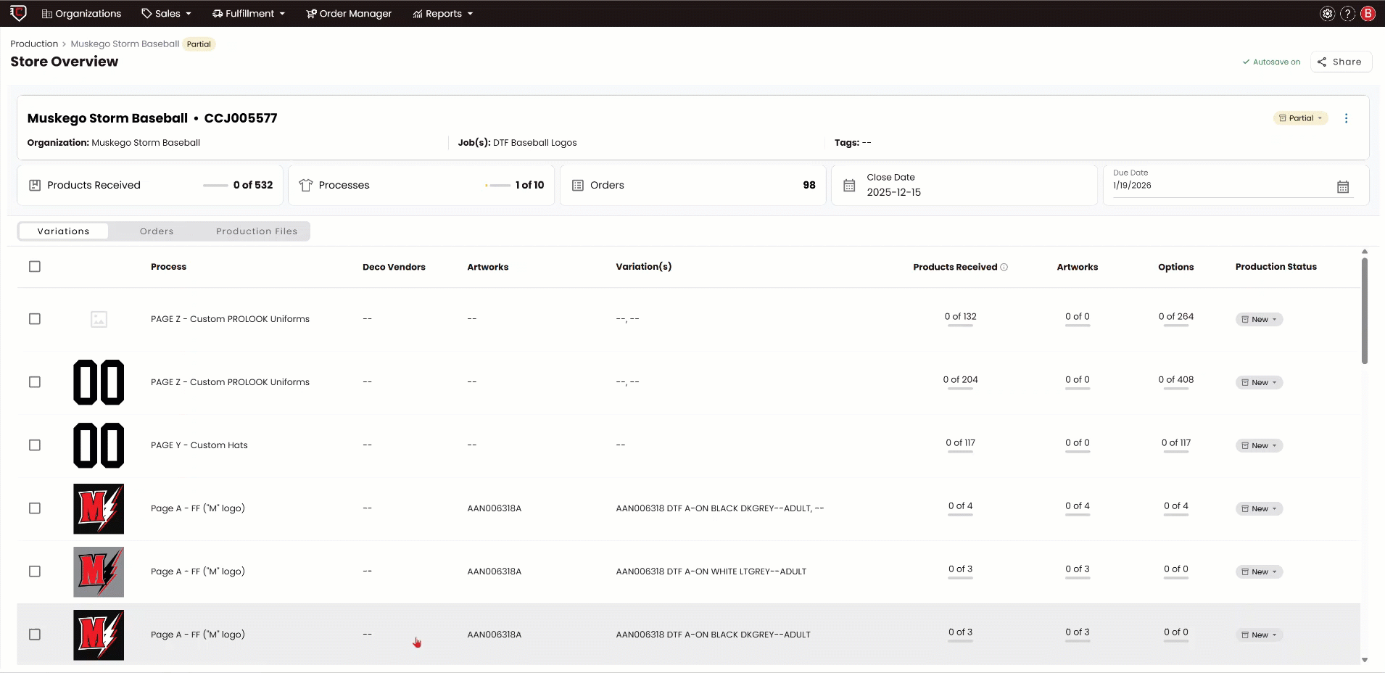Open the Due Date calendar picker icon
Screen dimensions: 1385x673
point(1343,186)
